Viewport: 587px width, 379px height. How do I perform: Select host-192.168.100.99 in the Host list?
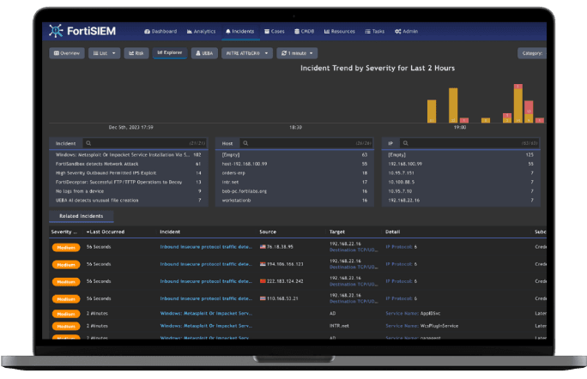click(245, 162)
